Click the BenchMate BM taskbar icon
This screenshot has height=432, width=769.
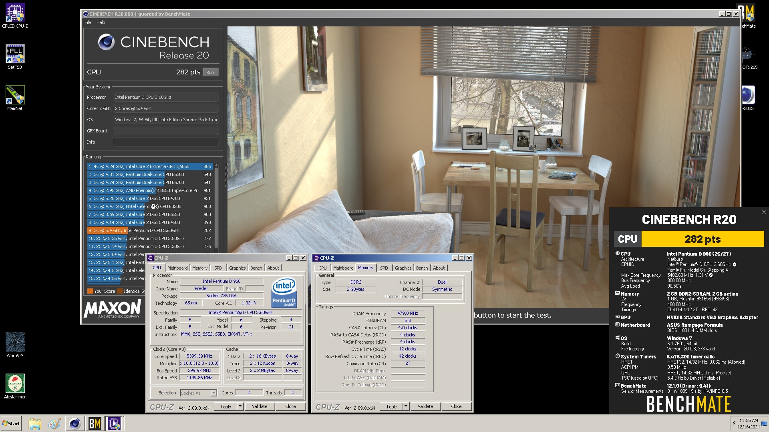tap(95, 424)
